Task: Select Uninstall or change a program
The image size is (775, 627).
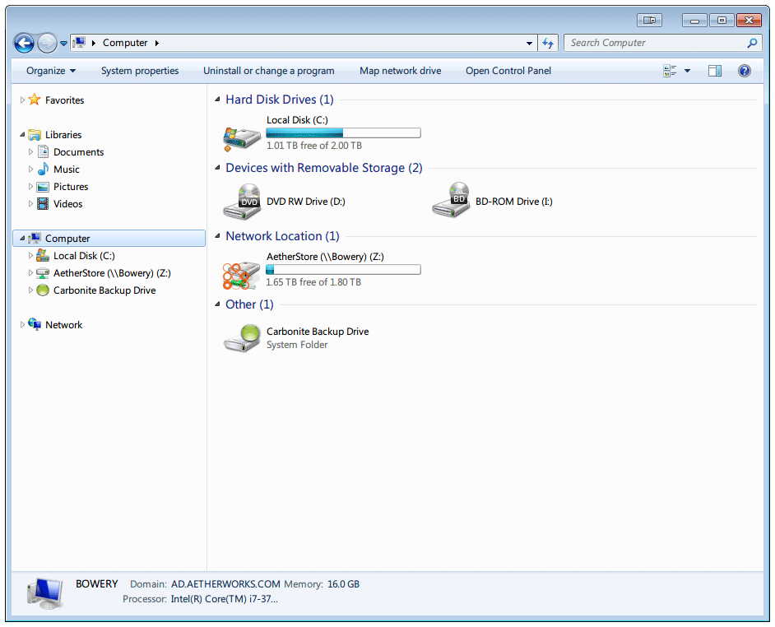Action: tap(269, 71)
